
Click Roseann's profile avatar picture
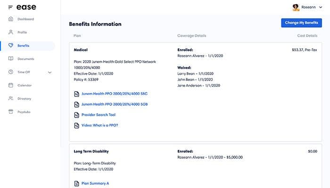click(296, 7)
